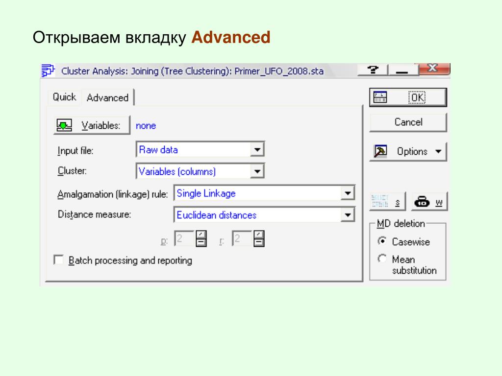Click the Cancel button
The image size is (502, 376).
408,122
